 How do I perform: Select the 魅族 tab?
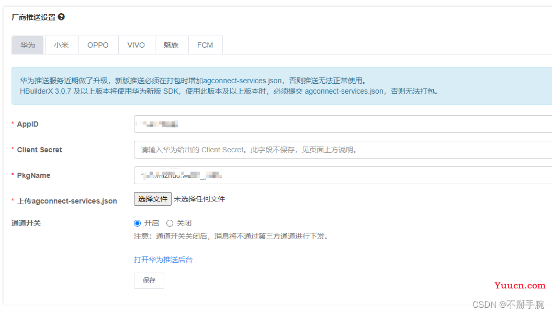172,45
